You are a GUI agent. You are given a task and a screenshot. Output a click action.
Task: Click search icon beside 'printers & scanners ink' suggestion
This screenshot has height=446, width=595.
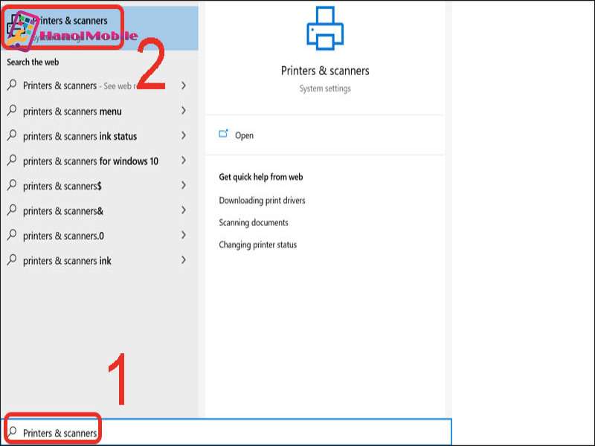coord(12,259)
